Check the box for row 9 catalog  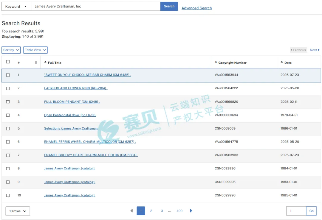pos(8,182)
